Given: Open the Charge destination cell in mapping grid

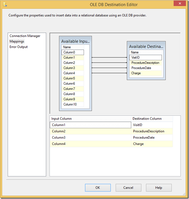Looking at the screenshot, I should tap(152, 144).
